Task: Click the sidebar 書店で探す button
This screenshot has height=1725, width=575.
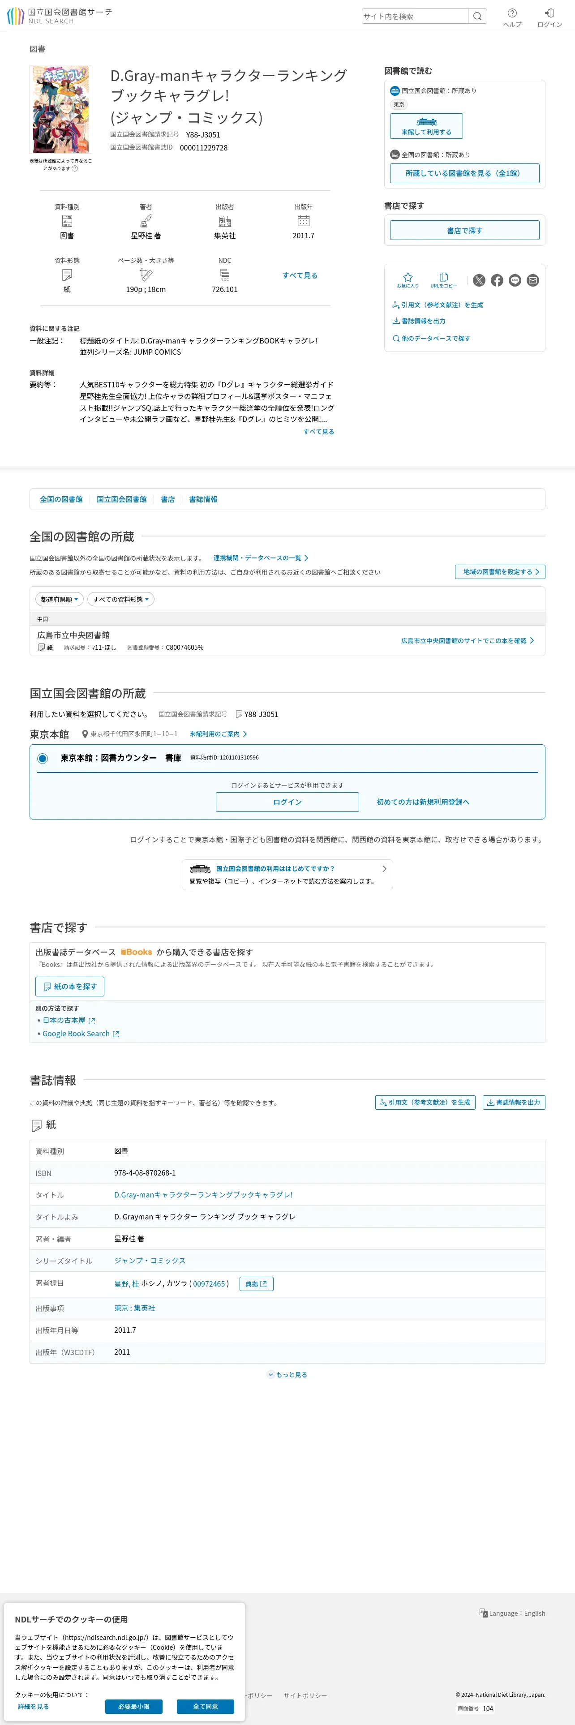Action: click(x=464, y=230)
